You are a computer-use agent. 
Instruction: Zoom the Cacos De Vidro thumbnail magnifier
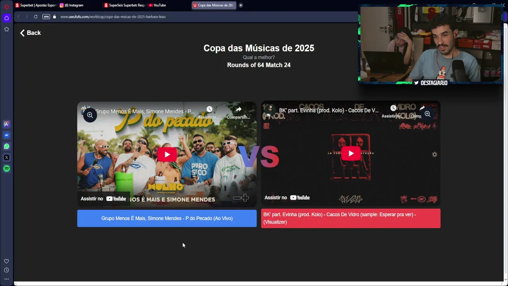427,114
